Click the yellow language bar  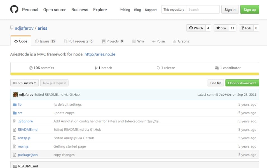pyautogui.click(x=135, y=74)
